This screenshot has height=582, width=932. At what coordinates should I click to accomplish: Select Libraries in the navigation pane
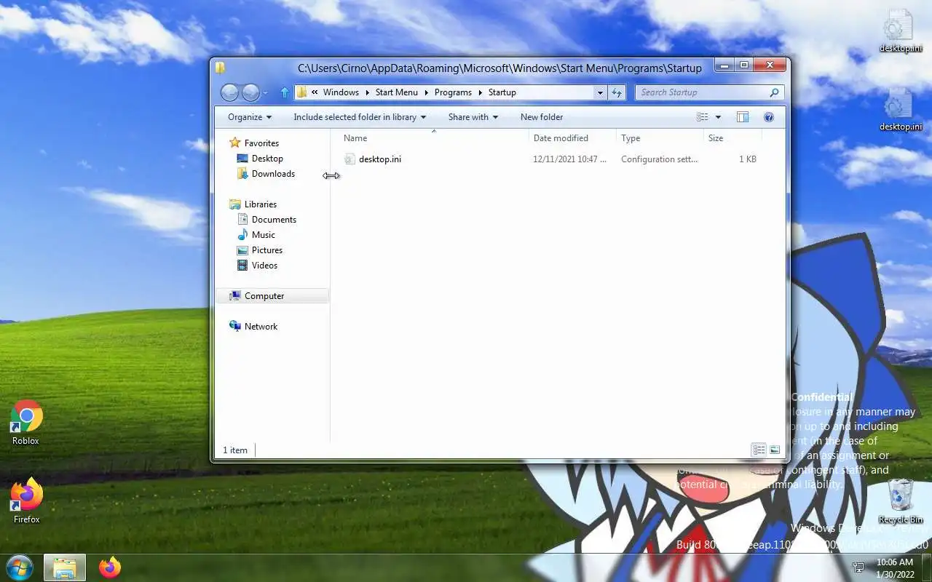(x=260, y=204)
